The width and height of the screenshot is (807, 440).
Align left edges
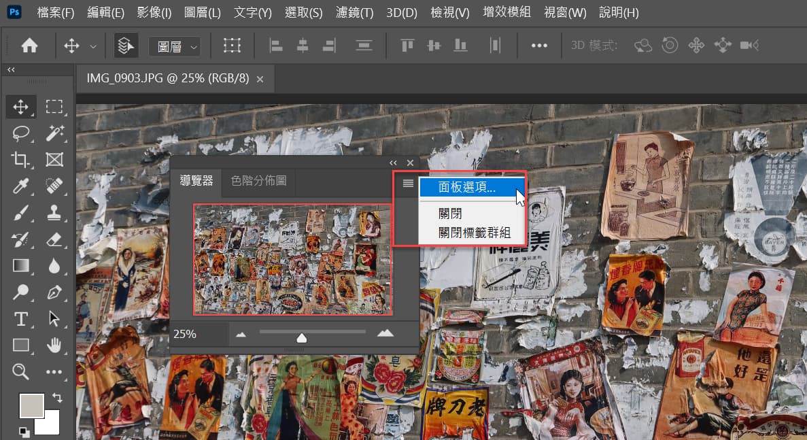(276, 46)
